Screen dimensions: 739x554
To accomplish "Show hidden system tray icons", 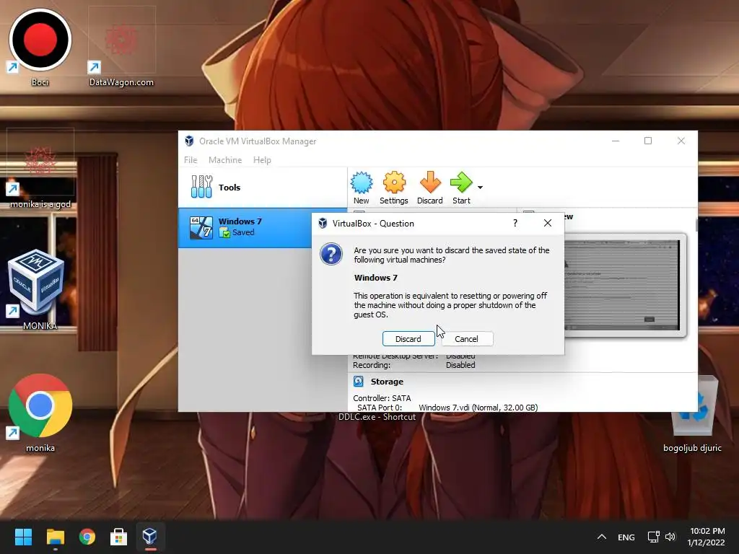I will click(601, 537).
